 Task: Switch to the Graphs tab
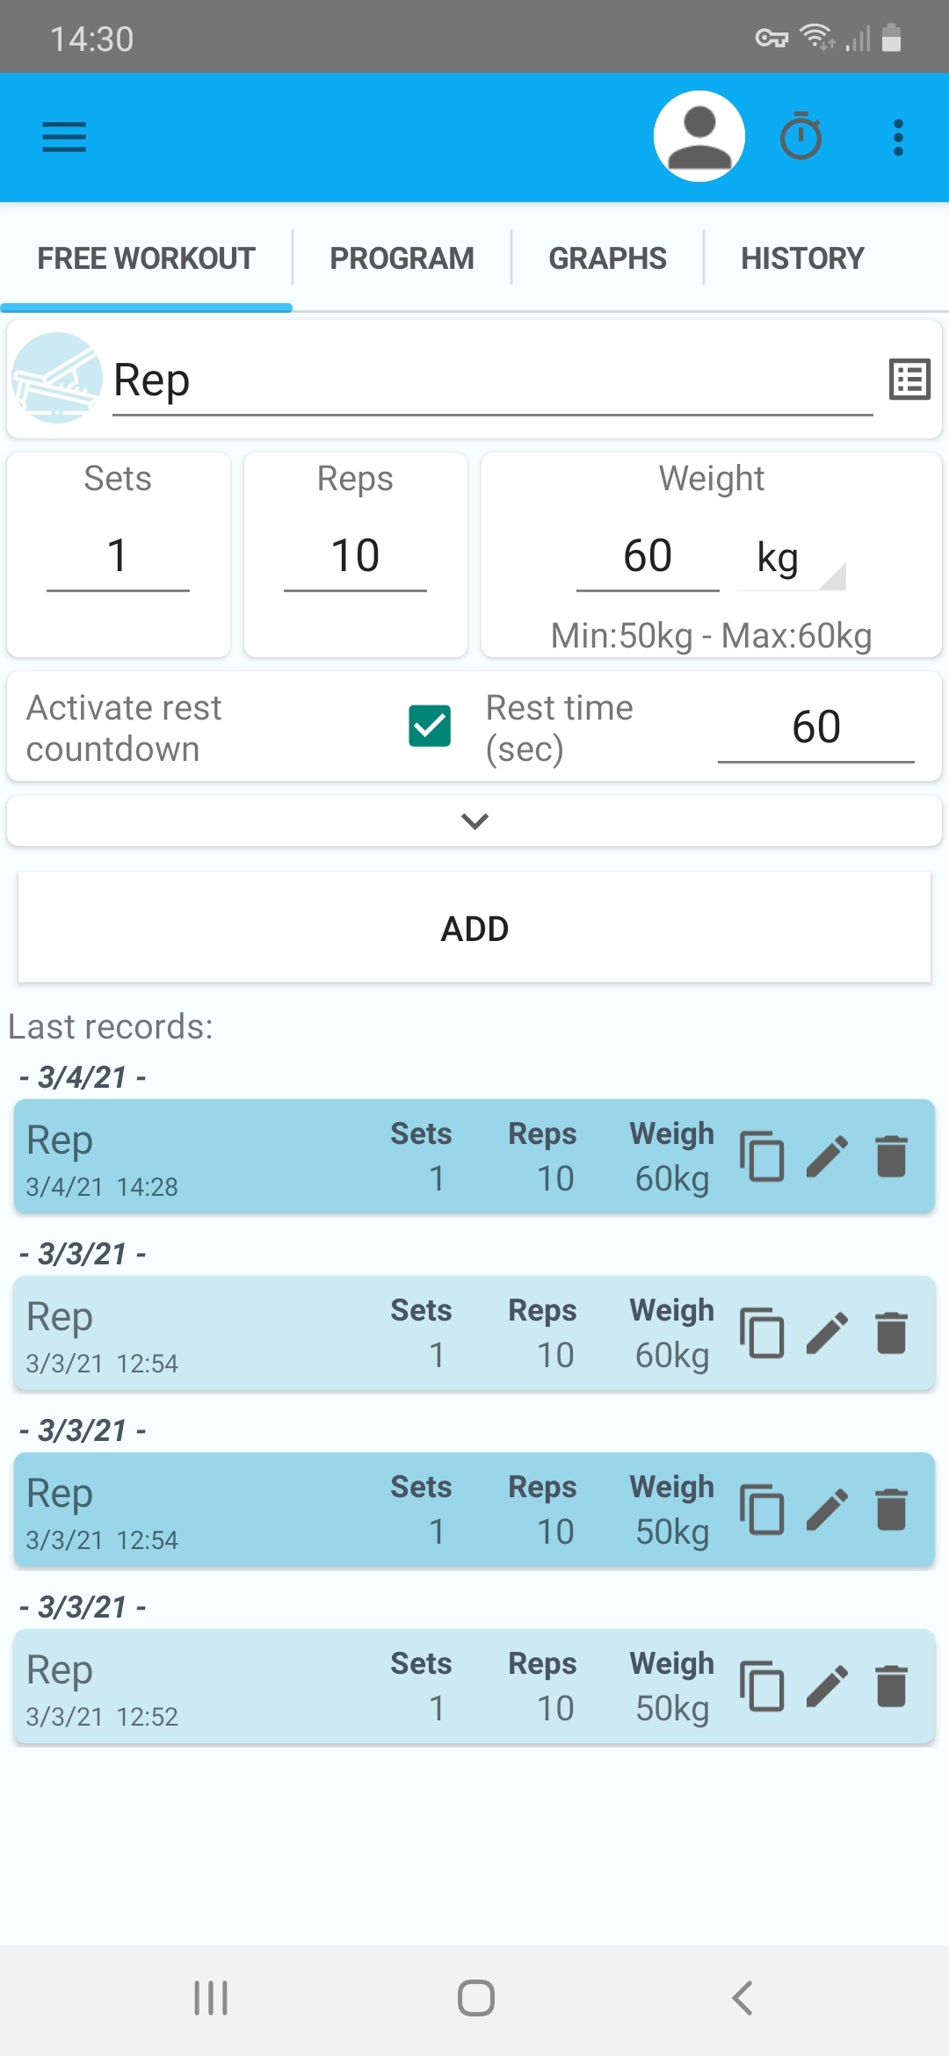(607, 258)
